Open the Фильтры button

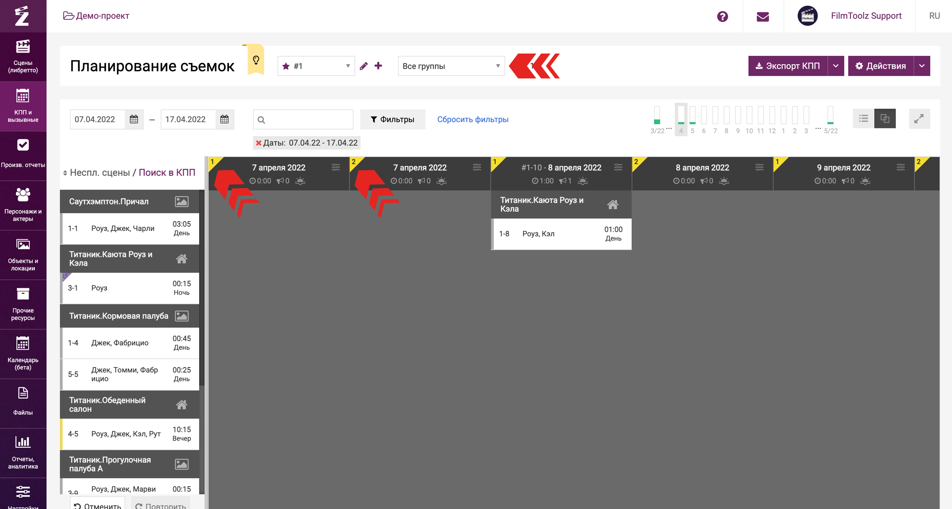[x=392, y=119]
